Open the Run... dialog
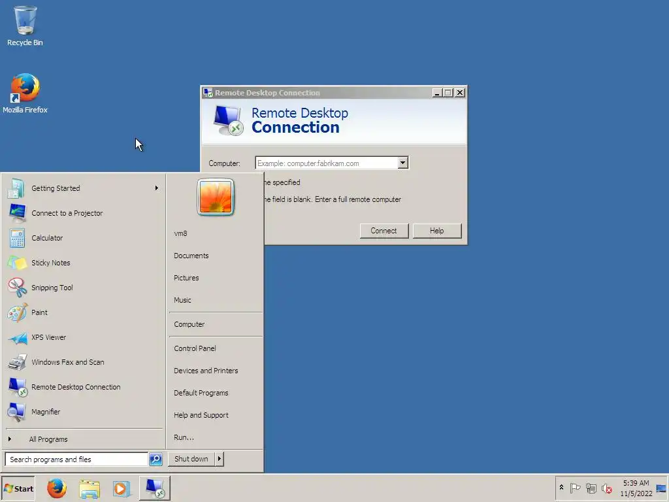The height and width of the screenshot is (502, 669). click(x=184, y=437)
